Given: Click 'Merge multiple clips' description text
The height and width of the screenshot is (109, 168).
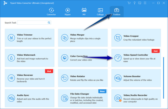Looking at the screenshot, I should coord(85,40).
